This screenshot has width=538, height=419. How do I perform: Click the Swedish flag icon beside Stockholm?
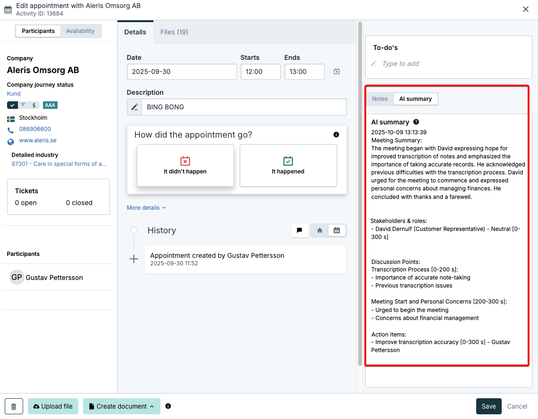11,119
